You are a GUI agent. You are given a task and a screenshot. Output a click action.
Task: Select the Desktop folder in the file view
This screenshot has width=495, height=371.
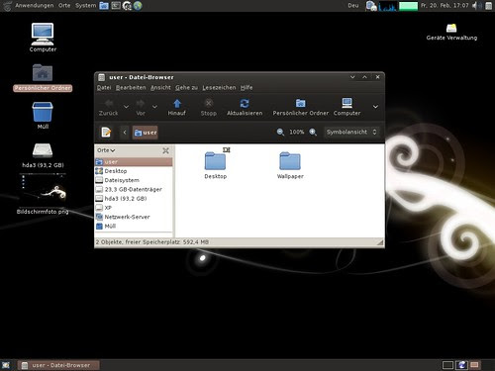coord(215,165)
